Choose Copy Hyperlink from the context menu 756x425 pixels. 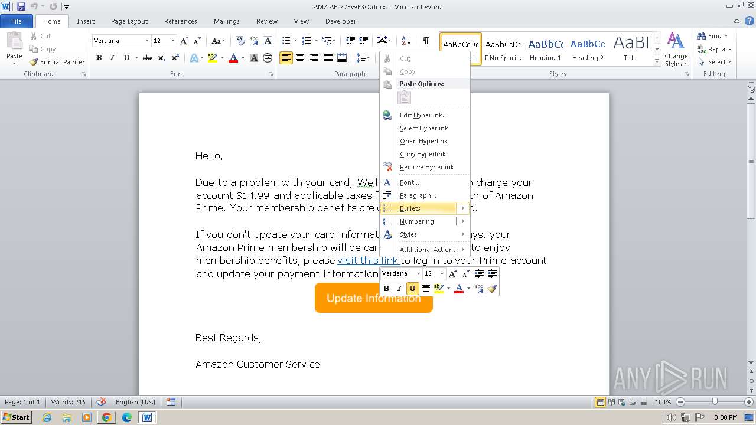pos(425,154)
